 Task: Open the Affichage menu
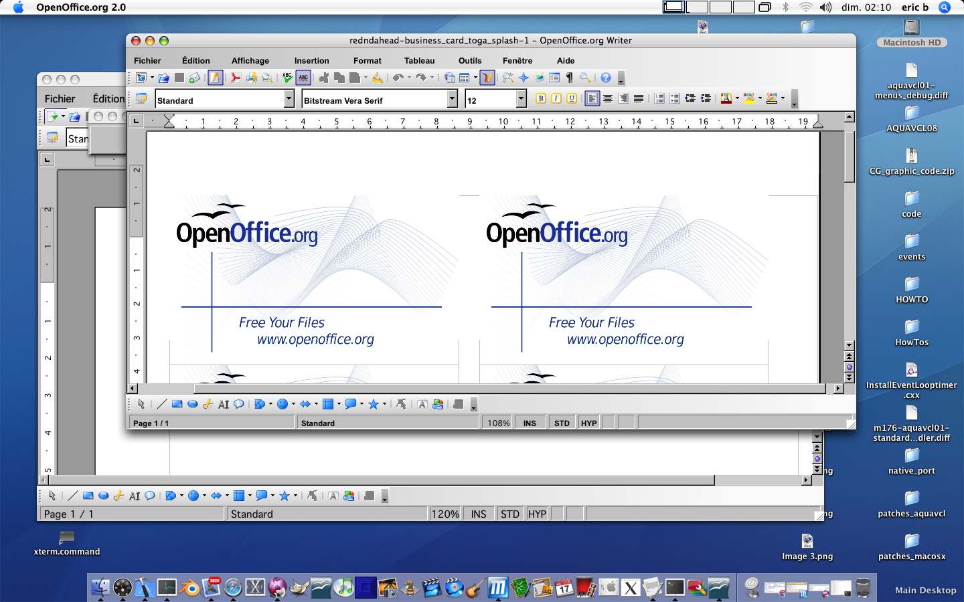click(250, 60)
